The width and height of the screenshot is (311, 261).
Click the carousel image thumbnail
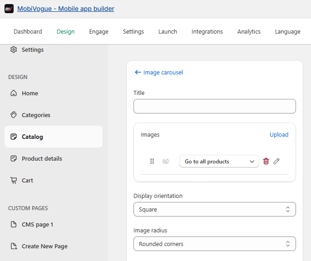coord(166,161)
